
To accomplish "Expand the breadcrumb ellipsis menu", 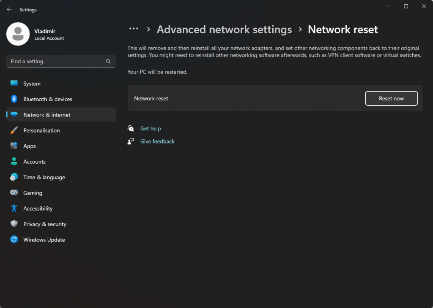I will click(134, 29).
